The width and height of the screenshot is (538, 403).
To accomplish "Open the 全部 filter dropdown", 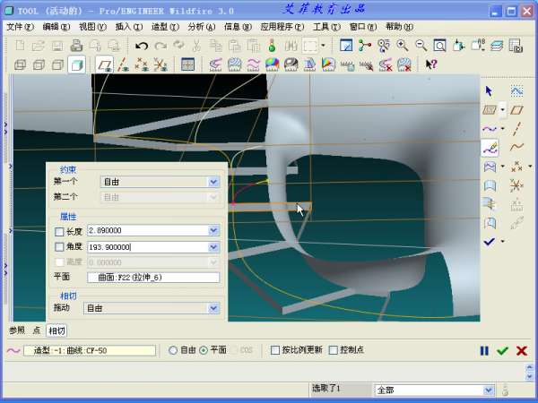I will click(488, 390).
